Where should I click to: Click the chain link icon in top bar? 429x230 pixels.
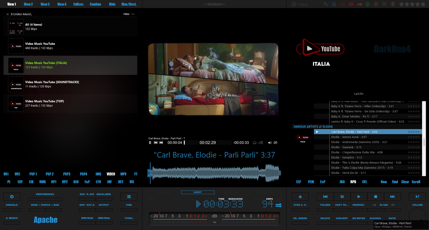click(x=325, y=4)
